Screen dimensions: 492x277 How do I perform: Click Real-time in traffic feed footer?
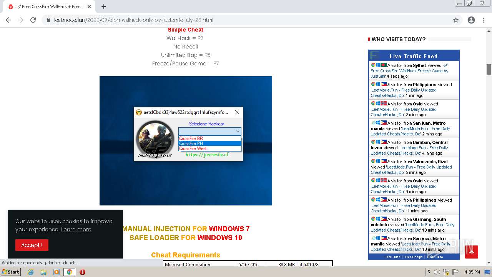392,257
